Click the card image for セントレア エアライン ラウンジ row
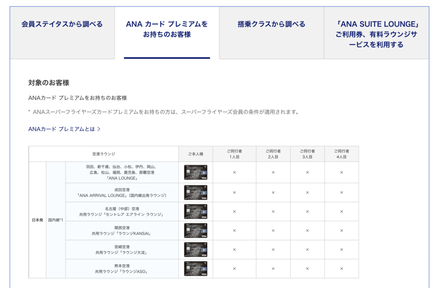The width and height of the screenshot is (442, 288). [196, 212]
